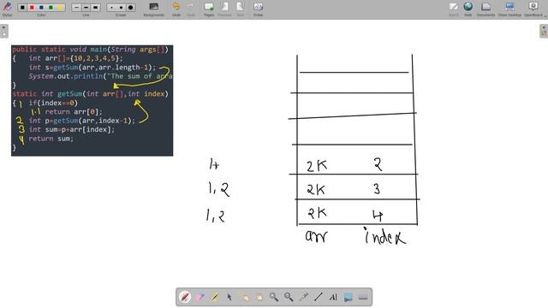
Task: Pick the blue pen color
Action: pos(41,8)
